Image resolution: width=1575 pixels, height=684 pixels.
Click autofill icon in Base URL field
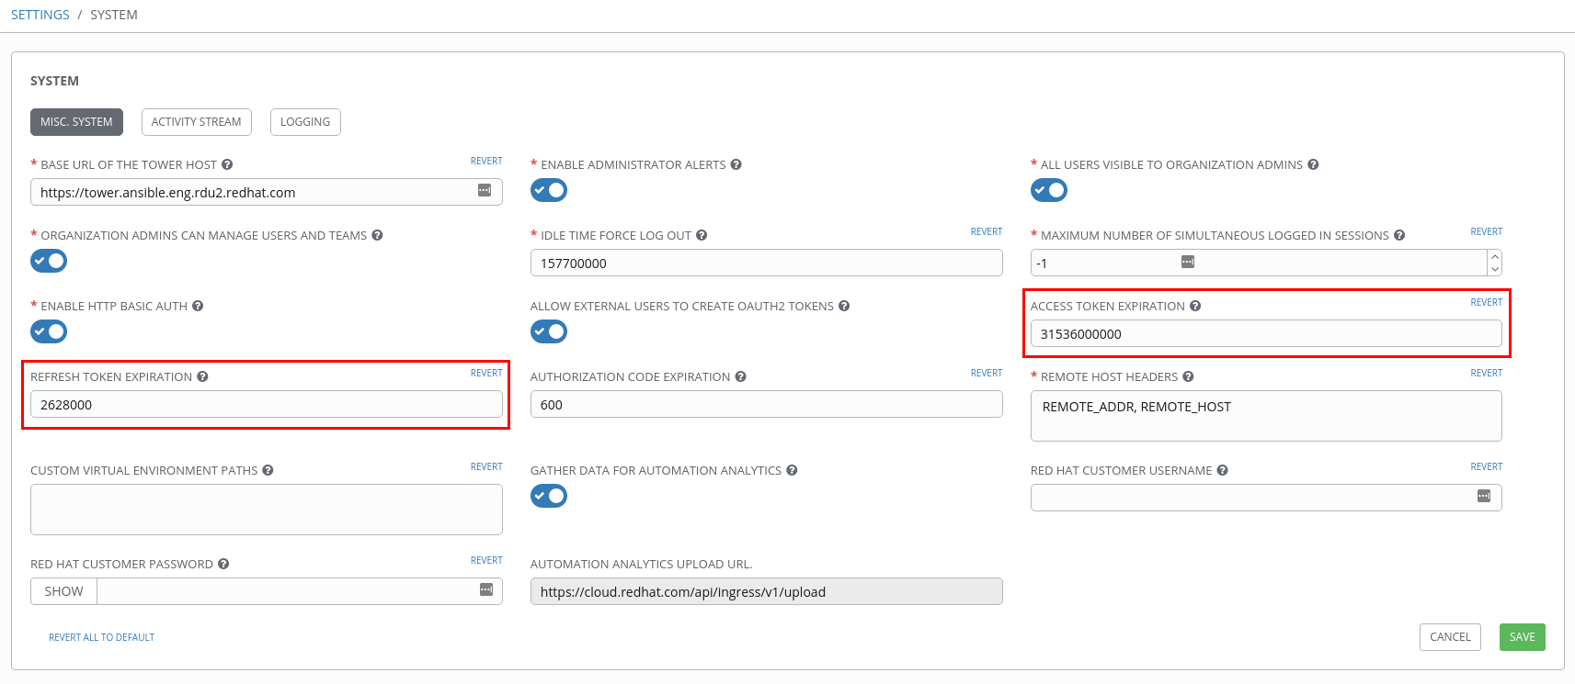(485, 191)
